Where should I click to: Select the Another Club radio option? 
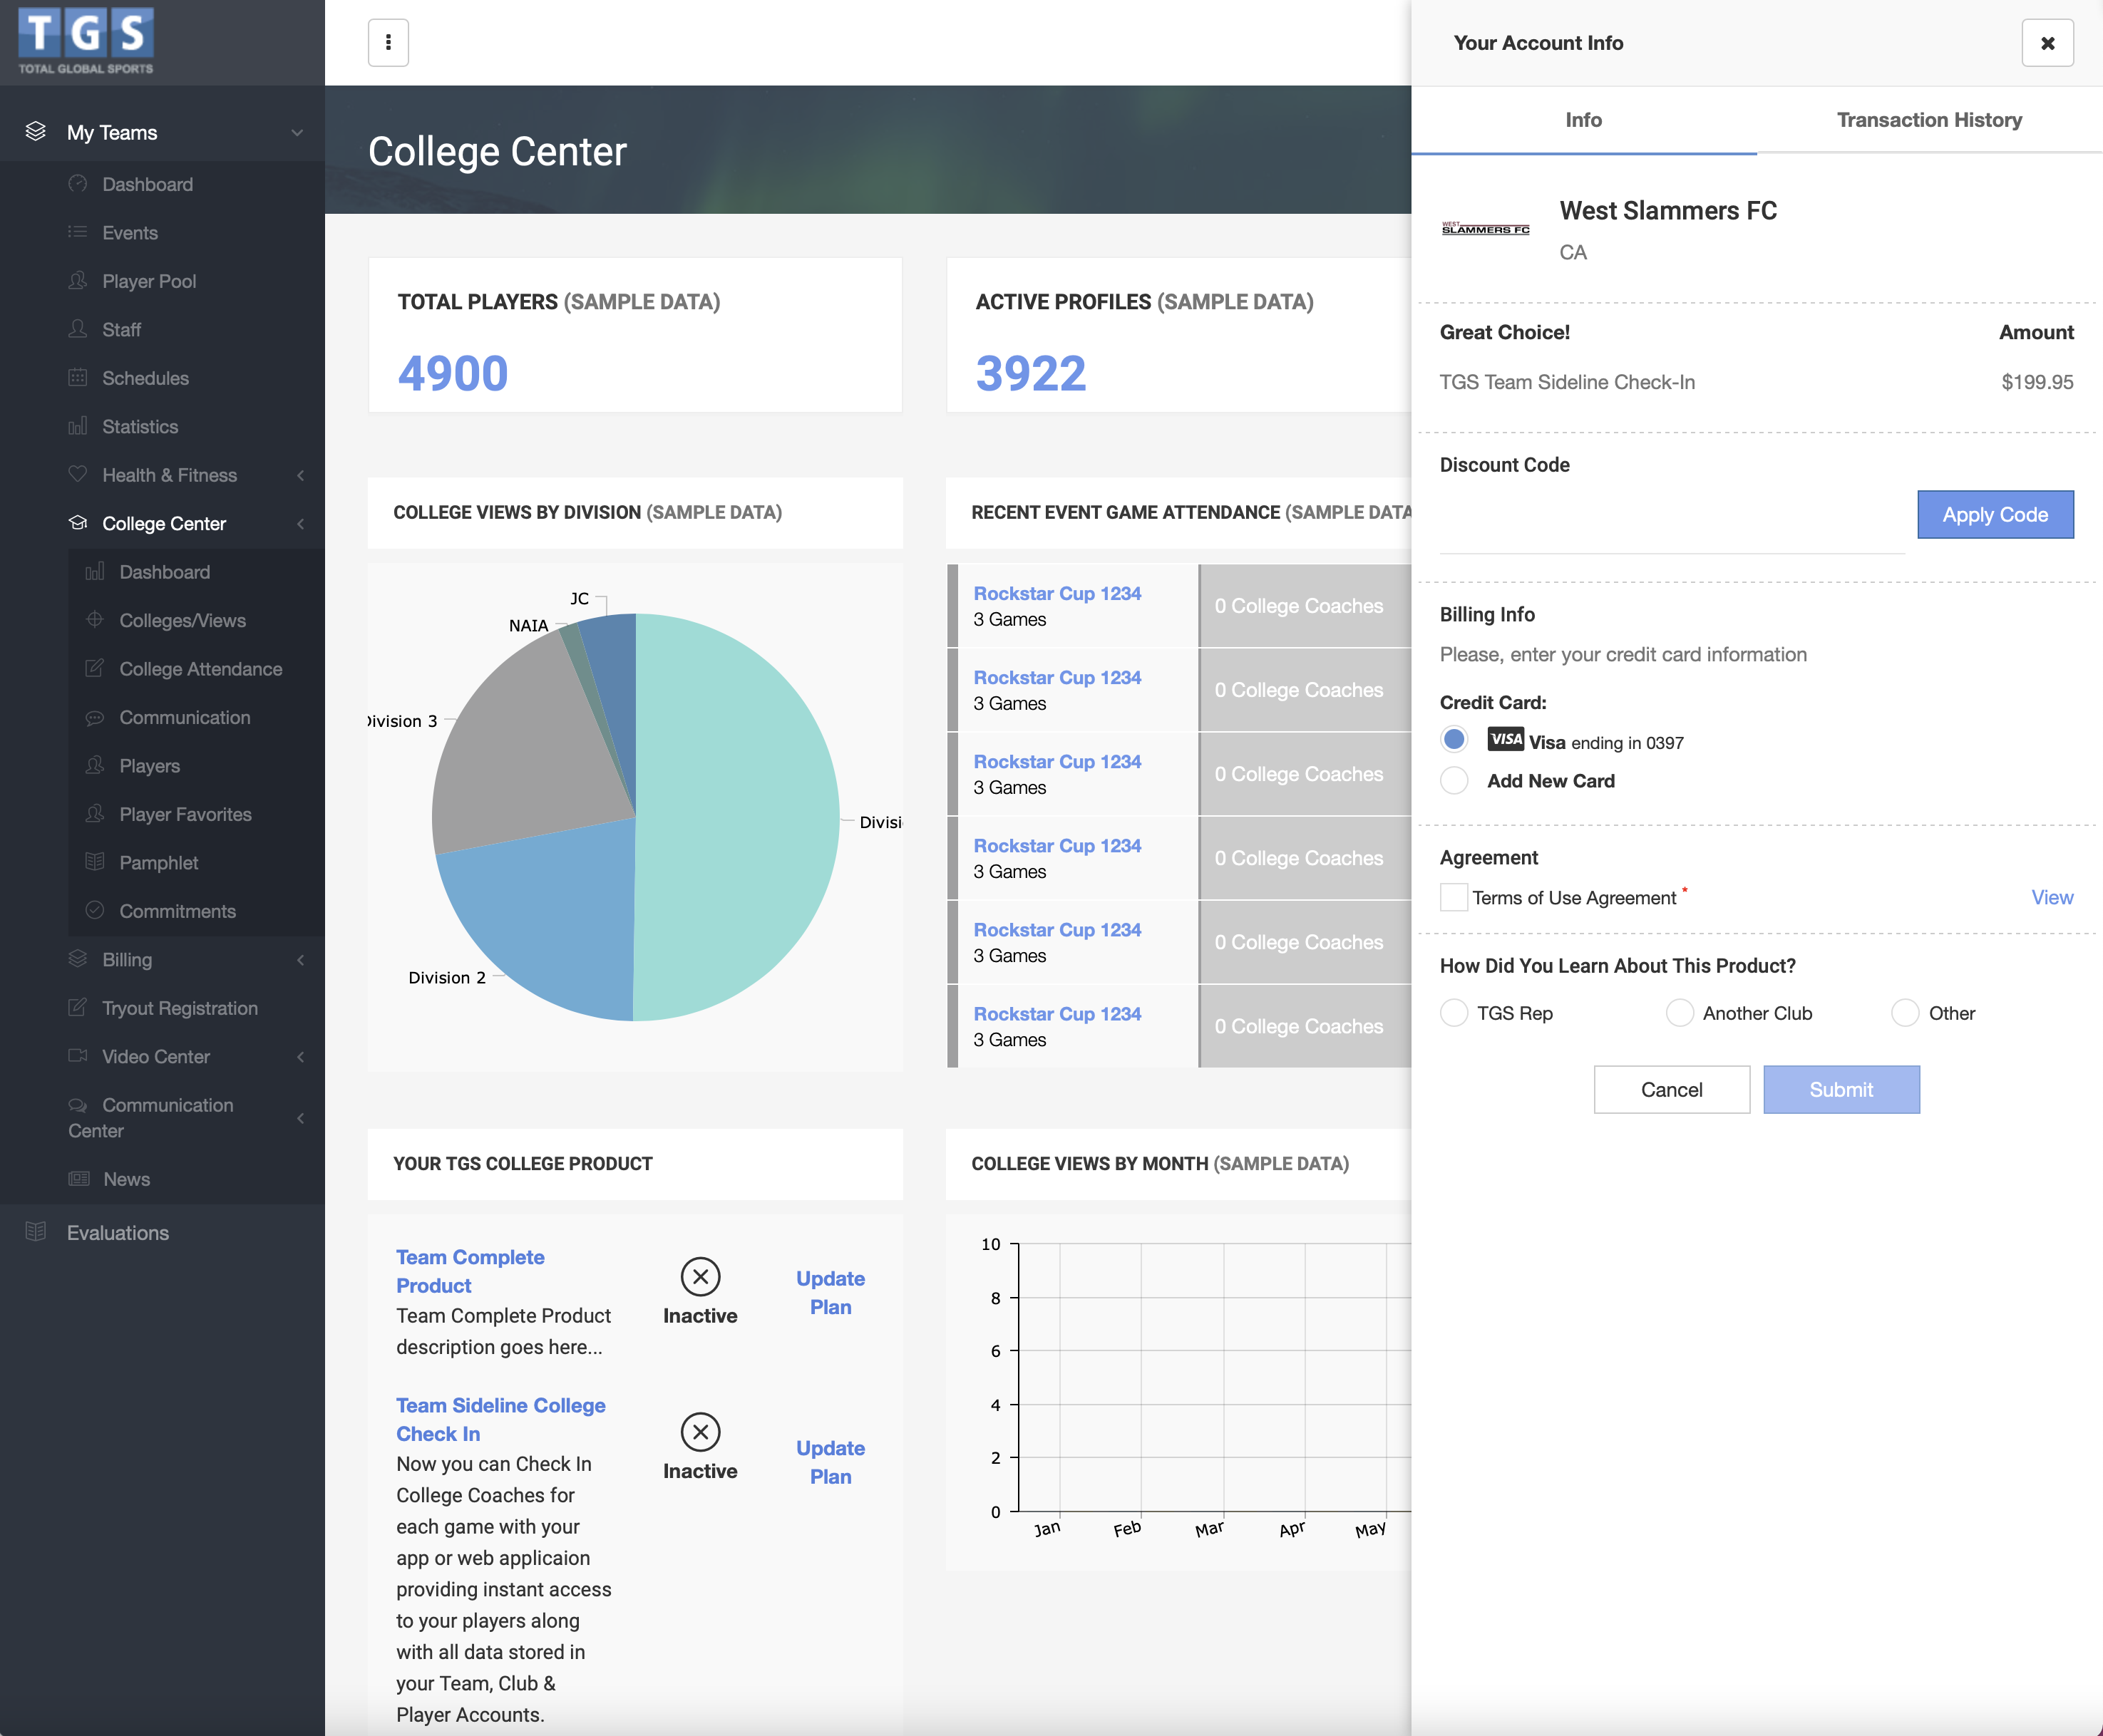(1680, 1013)
